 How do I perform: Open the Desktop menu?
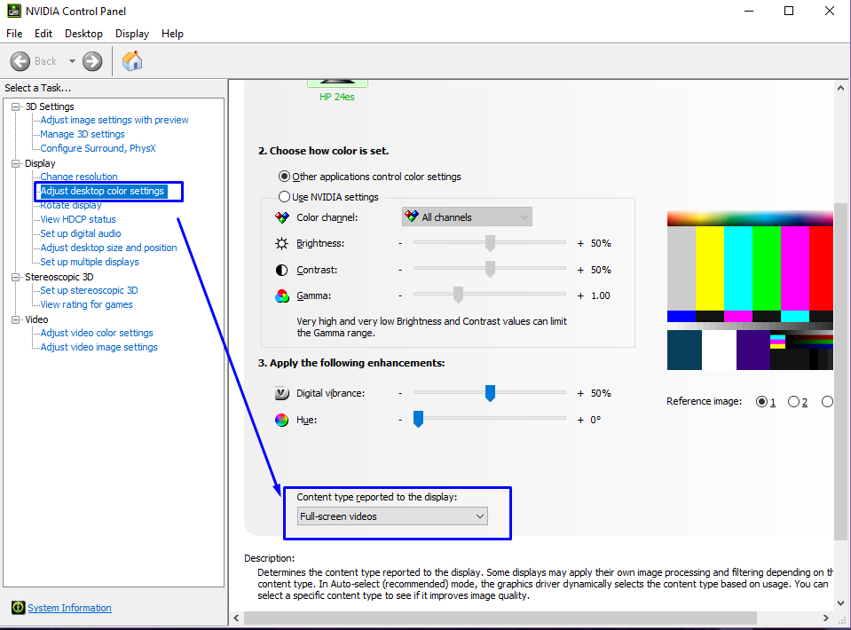pyautogui.click(x=83, y=34)
